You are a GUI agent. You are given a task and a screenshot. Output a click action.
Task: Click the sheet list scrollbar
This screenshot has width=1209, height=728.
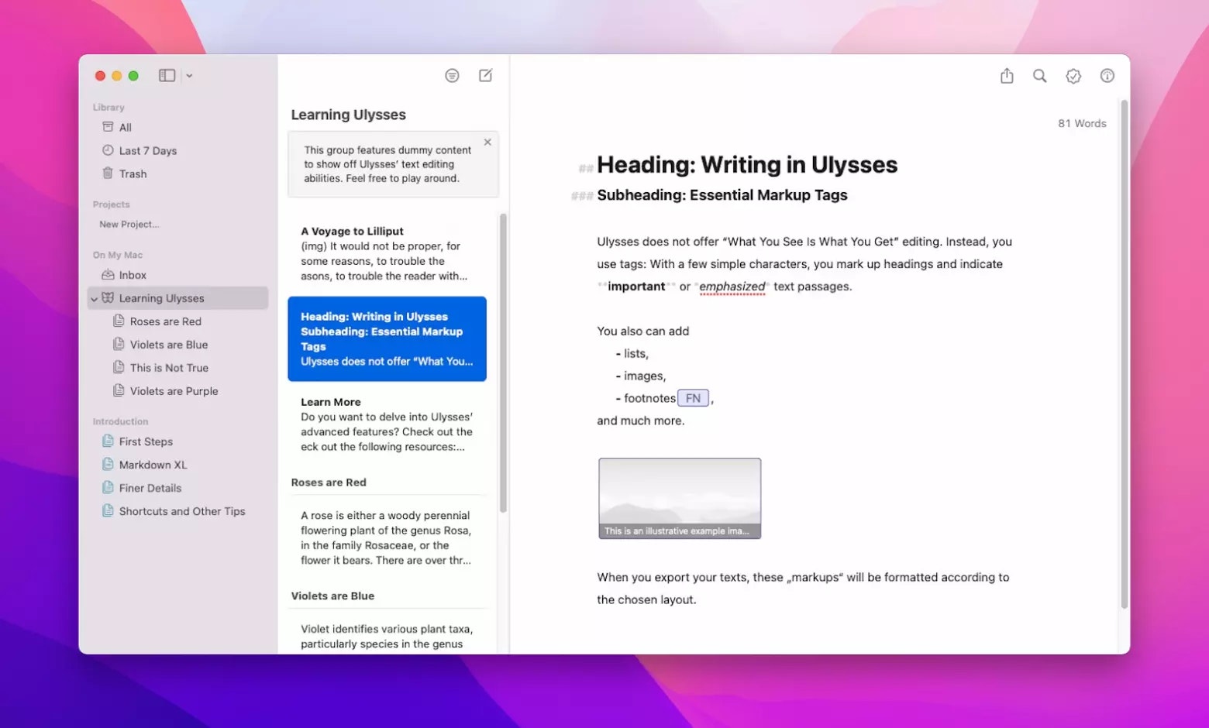tap(503, 362)
